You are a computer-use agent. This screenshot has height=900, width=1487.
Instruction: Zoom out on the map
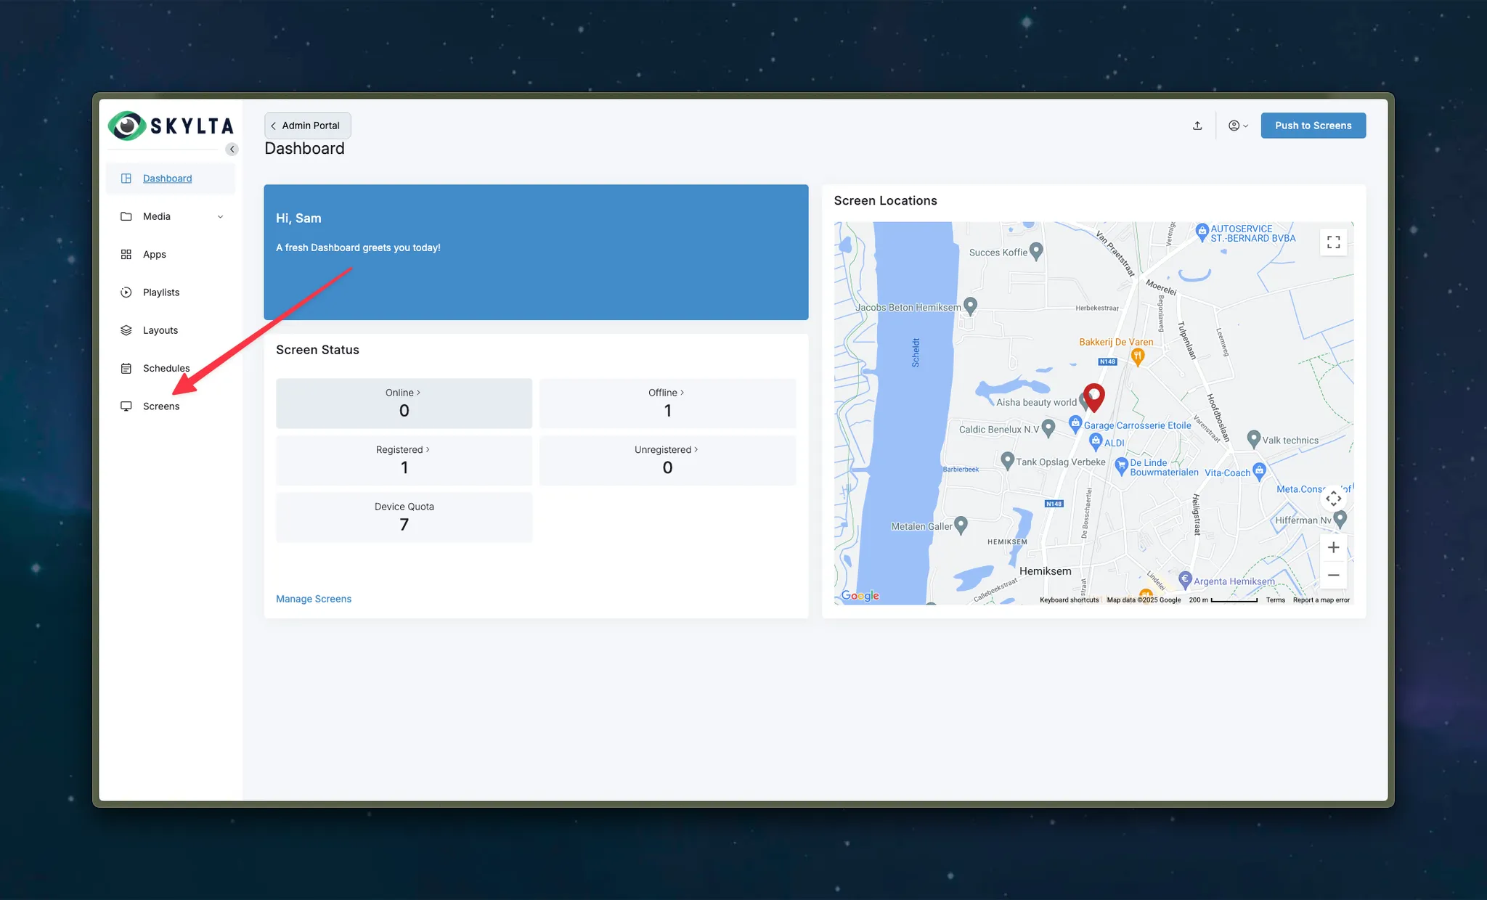pyautogui.click(x=1334, y=575)
